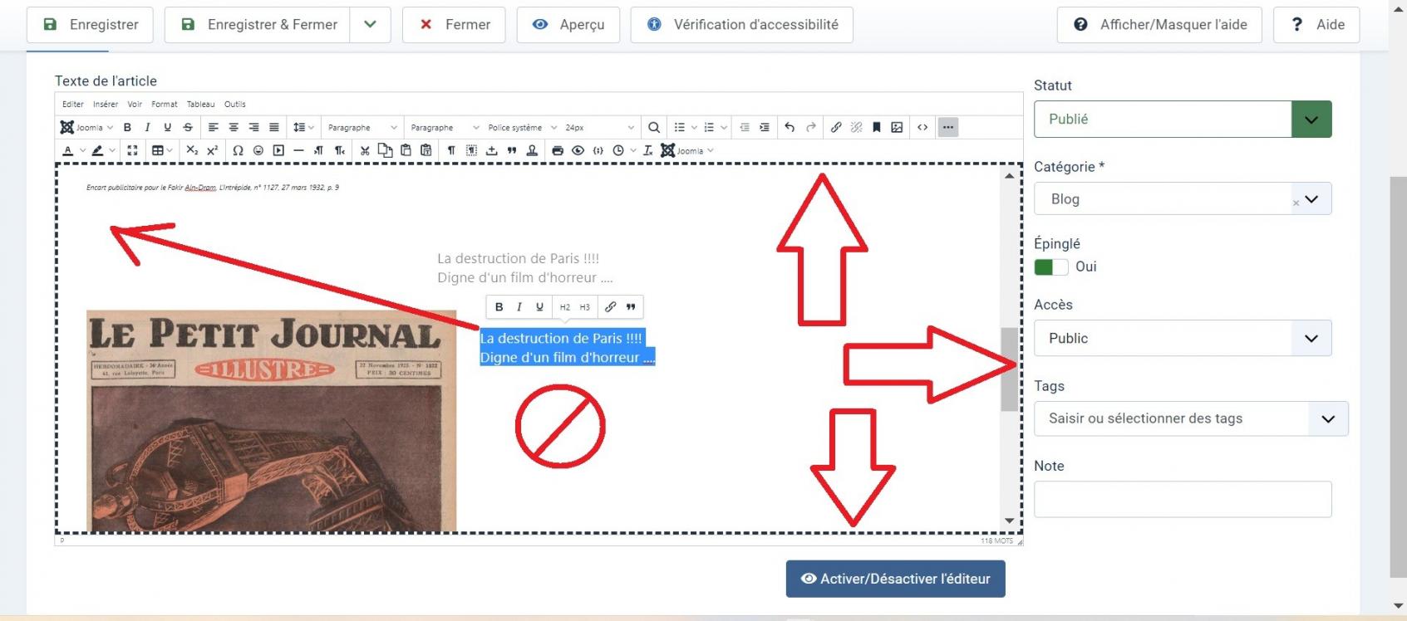
Task: Toggle show blocks outline
Action: pyautogui.click(x=471, y=150)
